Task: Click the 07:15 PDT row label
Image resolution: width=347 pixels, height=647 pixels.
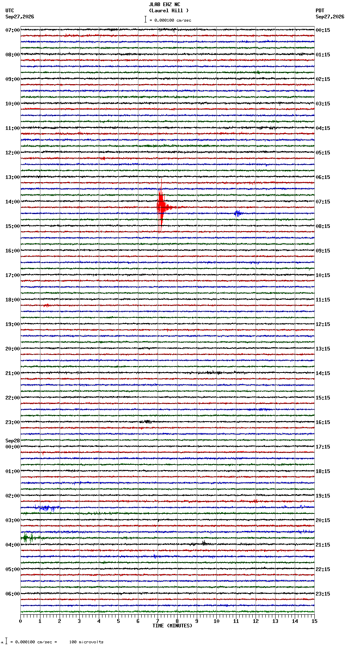Action: click(323, 202)
